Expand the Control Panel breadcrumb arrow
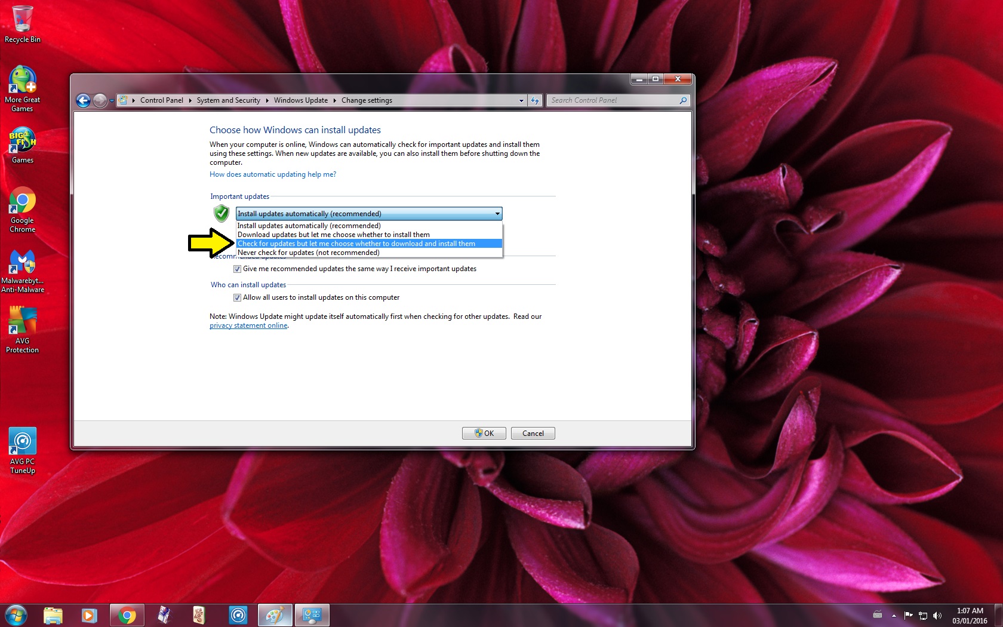Screen dimensions: 1003x627 coord(190,100)
